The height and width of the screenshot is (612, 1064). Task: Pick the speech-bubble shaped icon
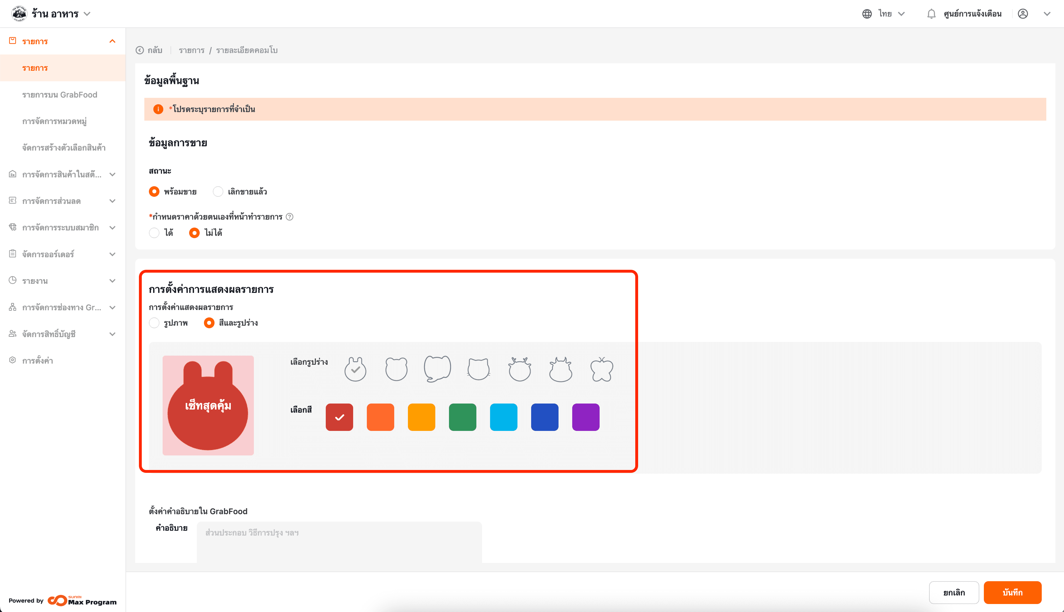coord(437,369)
